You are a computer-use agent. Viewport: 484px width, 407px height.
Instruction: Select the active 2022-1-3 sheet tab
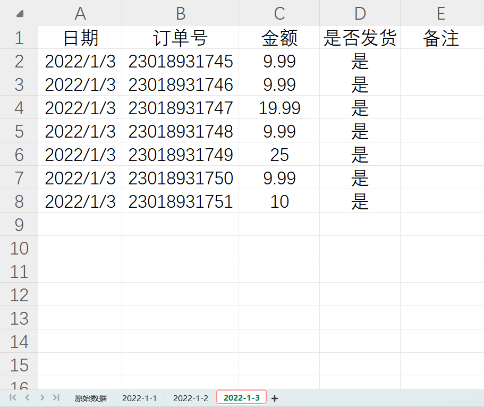tap(241, 397)
